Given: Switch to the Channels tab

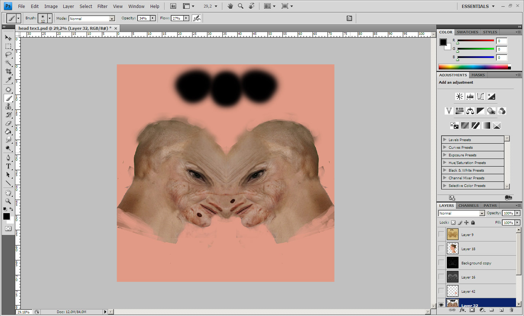Looking at the screenshot, I should pyautogui.click(x=468, y=205).
